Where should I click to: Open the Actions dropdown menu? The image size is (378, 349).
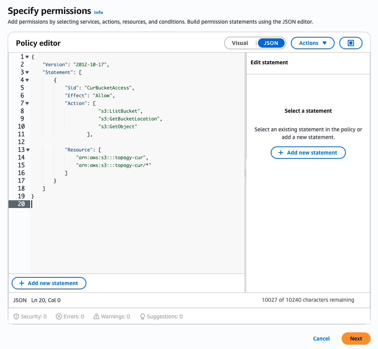pos(313,43)
